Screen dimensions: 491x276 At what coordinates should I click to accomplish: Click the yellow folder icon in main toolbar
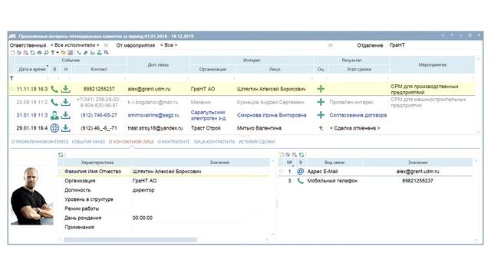(x=63, y=53)
